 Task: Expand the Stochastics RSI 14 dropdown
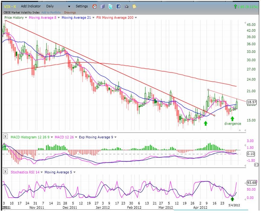click(x=41, y=172)
